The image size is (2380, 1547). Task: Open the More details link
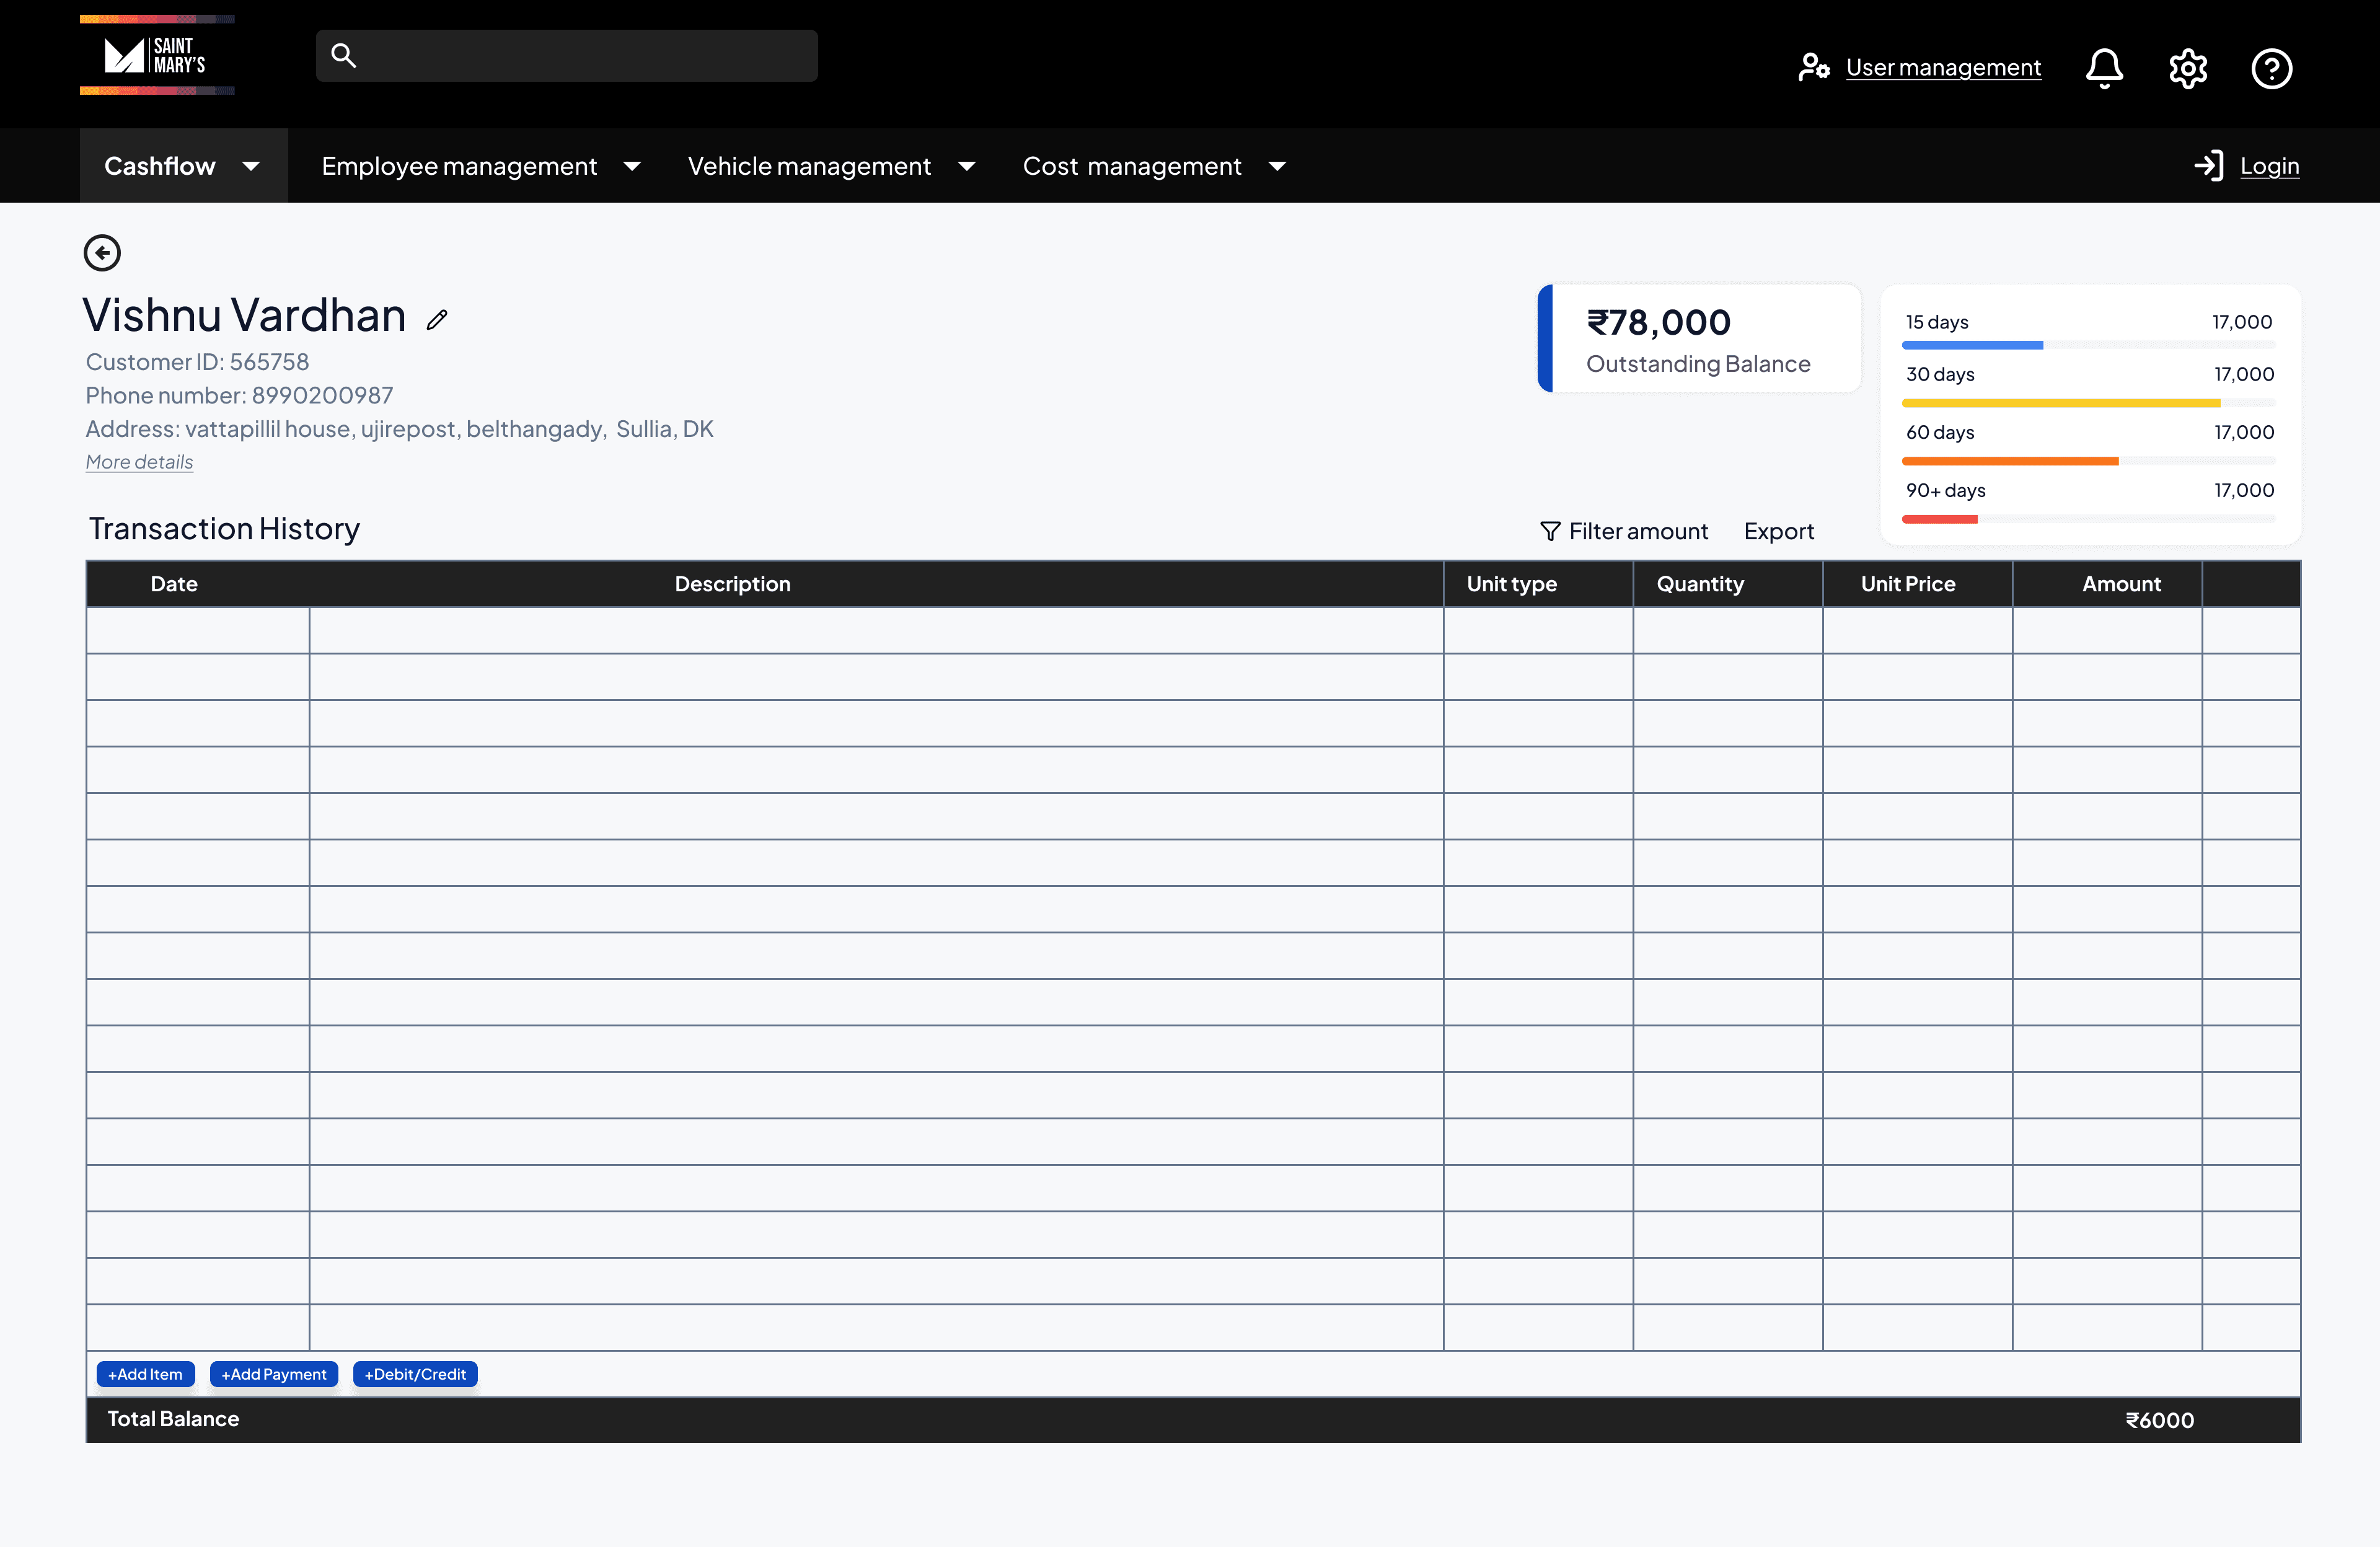point(138,461)
